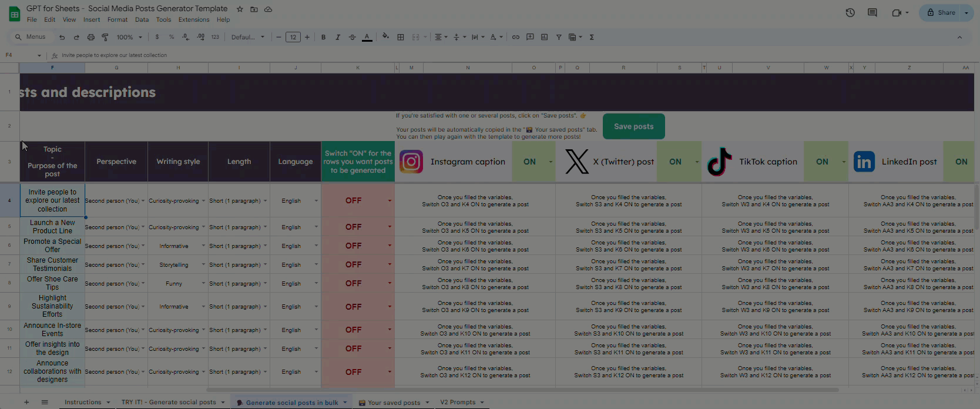Open comments panel icon
Viewport: 980px width, 409px height.
coord(872,12)
